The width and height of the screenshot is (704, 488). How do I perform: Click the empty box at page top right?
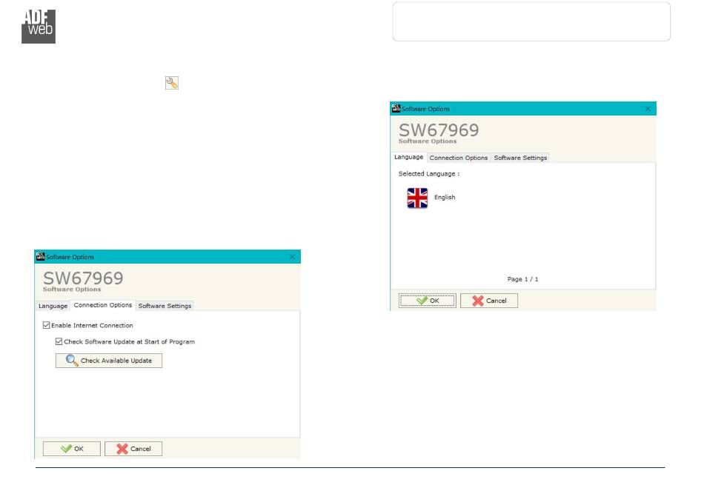point(531,21)
